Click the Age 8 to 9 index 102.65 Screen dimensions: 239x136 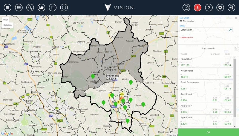coord(227,124)
